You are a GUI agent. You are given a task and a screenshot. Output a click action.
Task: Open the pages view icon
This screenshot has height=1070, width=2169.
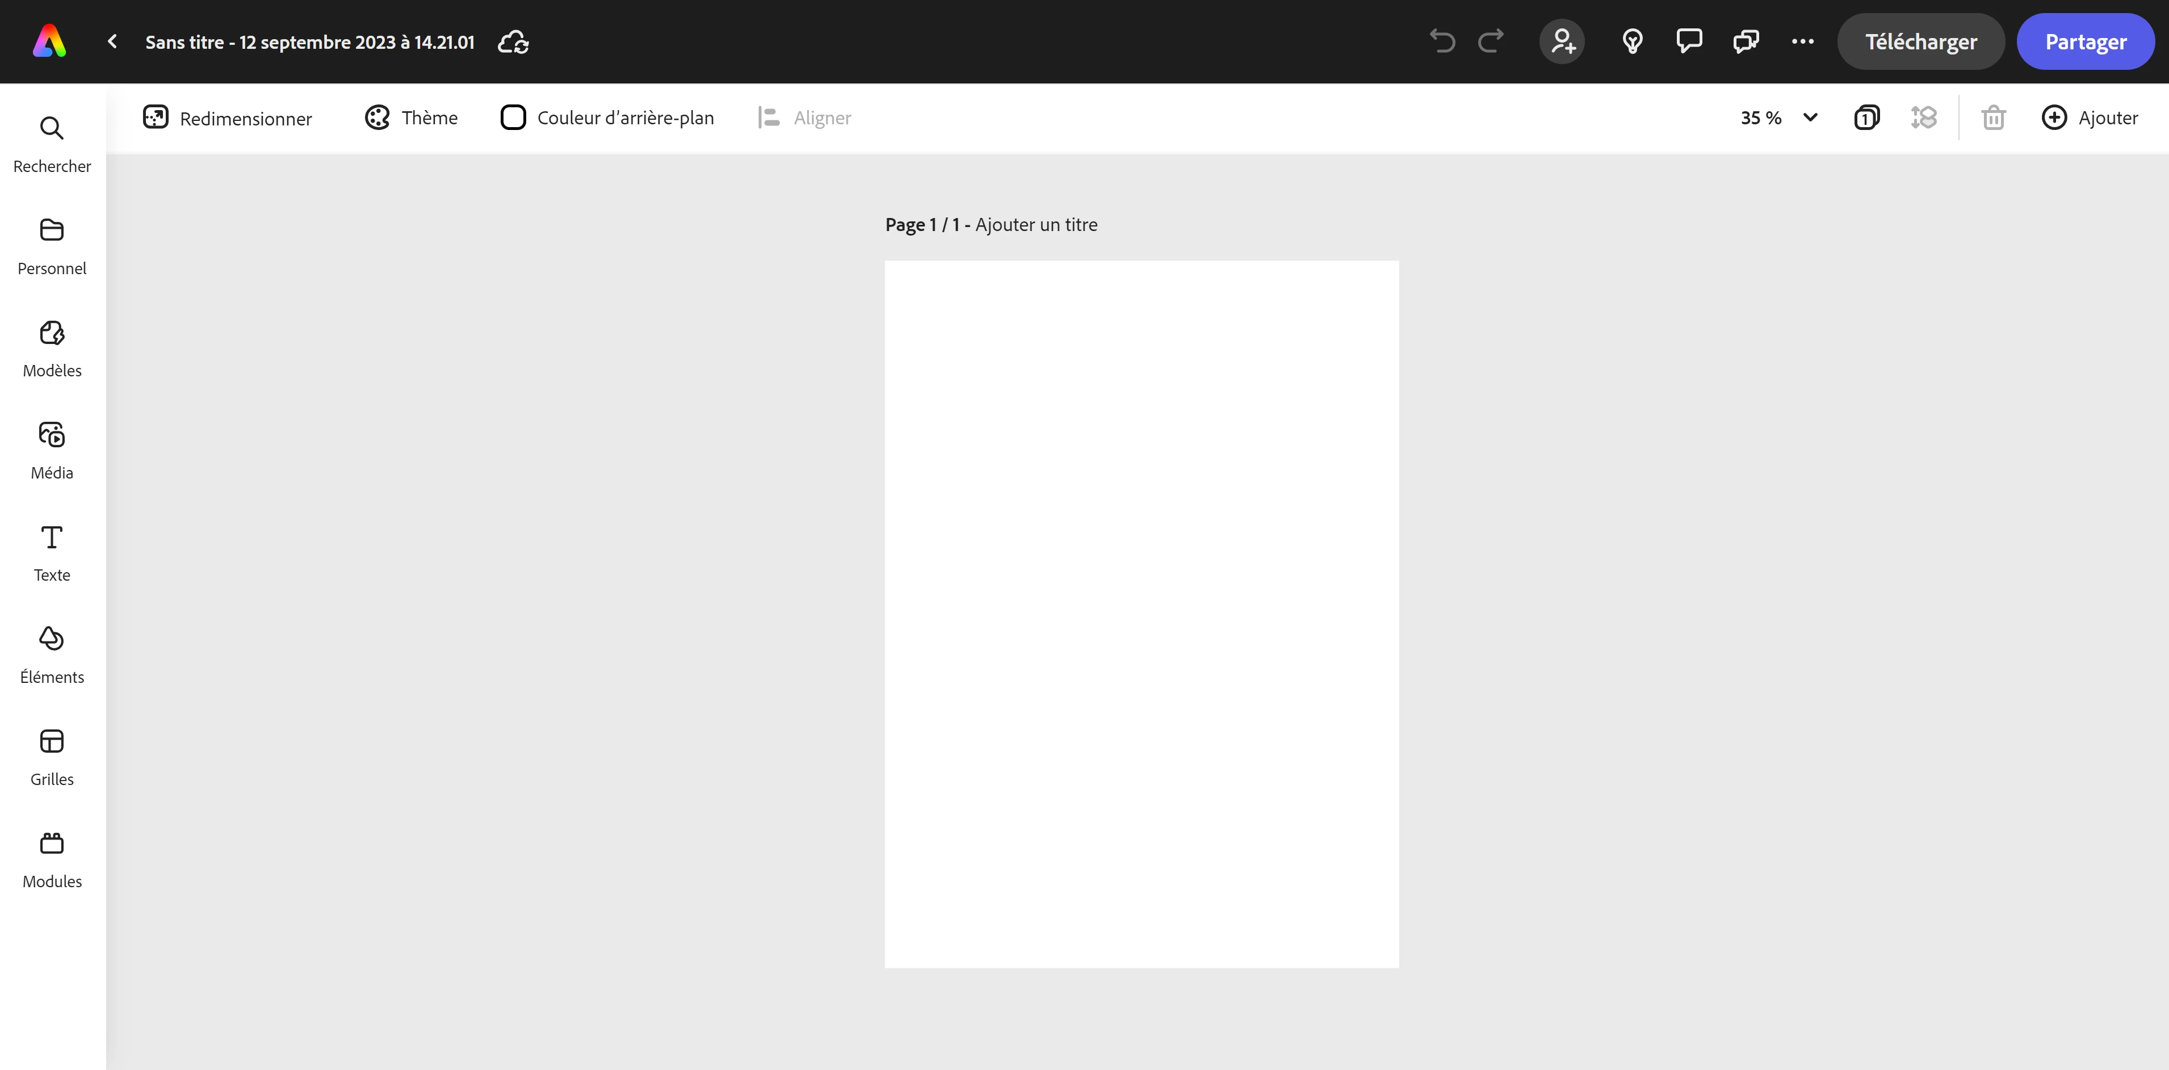pos(1866,118)
